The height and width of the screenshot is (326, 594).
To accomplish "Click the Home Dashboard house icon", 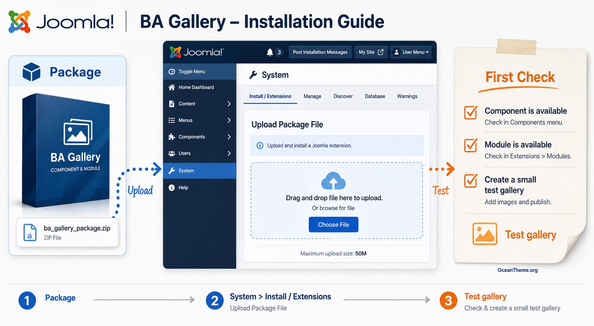I will [172, 87].
